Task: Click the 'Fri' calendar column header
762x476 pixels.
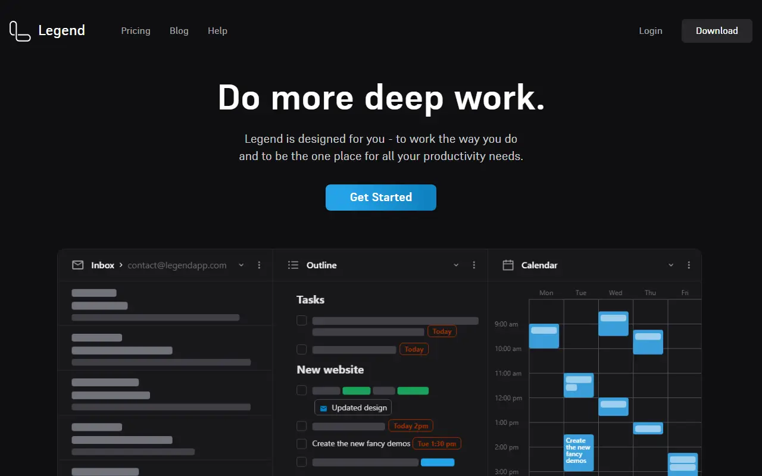Action: (x=685, y=293)
